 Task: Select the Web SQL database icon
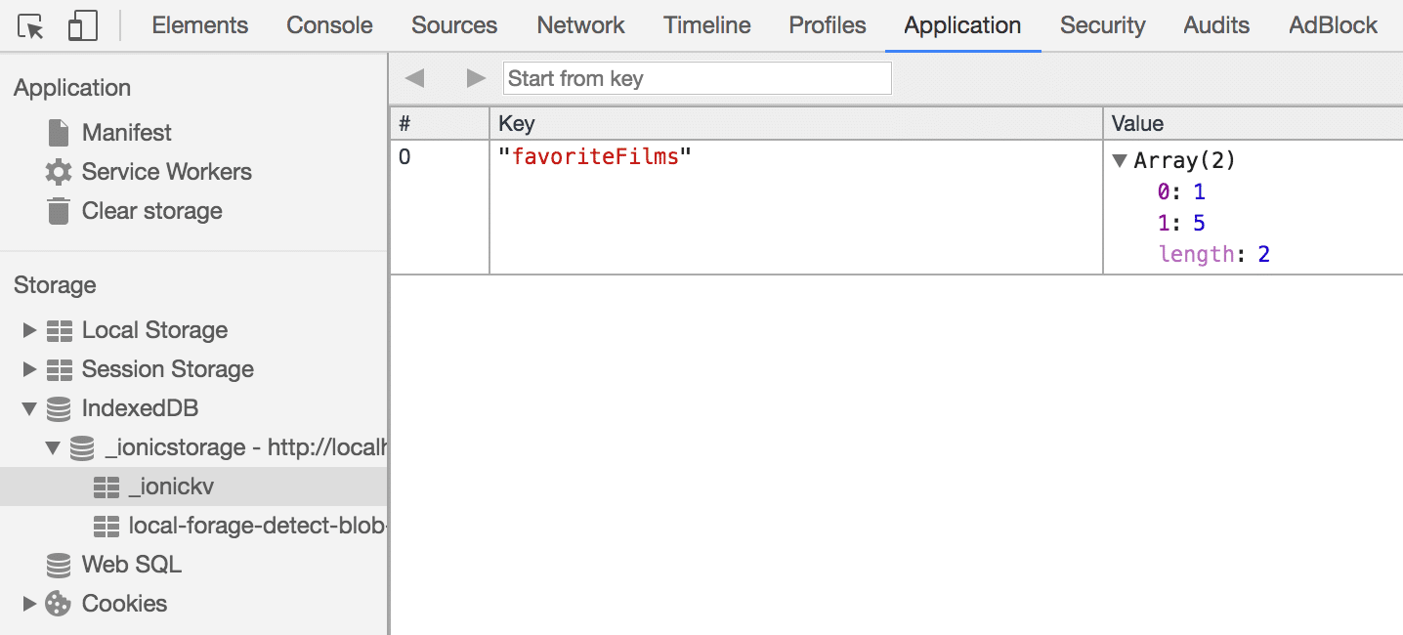pos(59,565)
